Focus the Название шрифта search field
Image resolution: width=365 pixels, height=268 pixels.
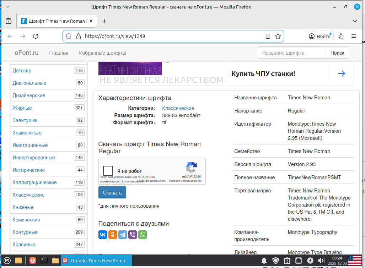292,53
